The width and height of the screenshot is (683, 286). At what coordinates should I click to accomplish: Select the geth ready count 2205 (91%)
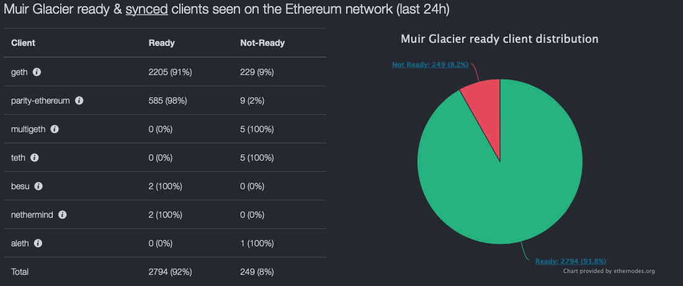click(x=170, y=72)
